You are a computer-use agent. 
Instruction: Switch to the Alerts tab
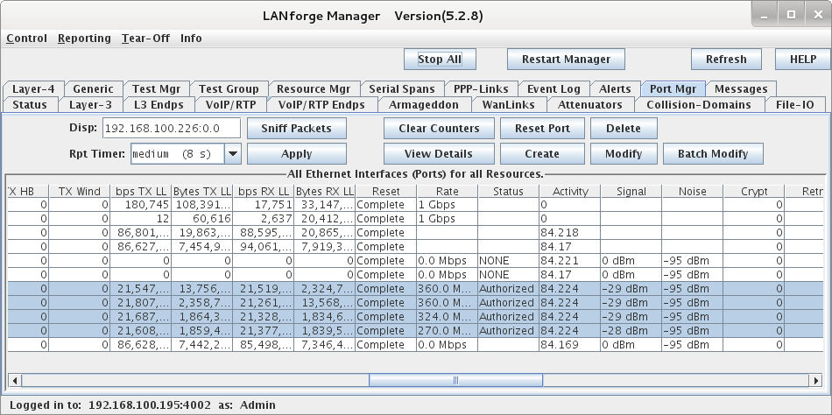(x=615, y=88)
